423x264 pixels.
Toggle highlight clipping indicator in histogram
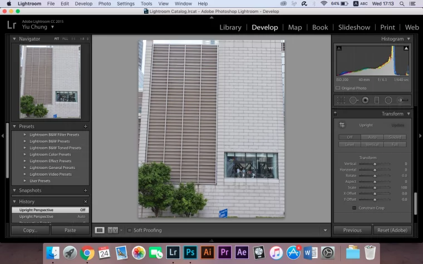(x=406, y=48)
